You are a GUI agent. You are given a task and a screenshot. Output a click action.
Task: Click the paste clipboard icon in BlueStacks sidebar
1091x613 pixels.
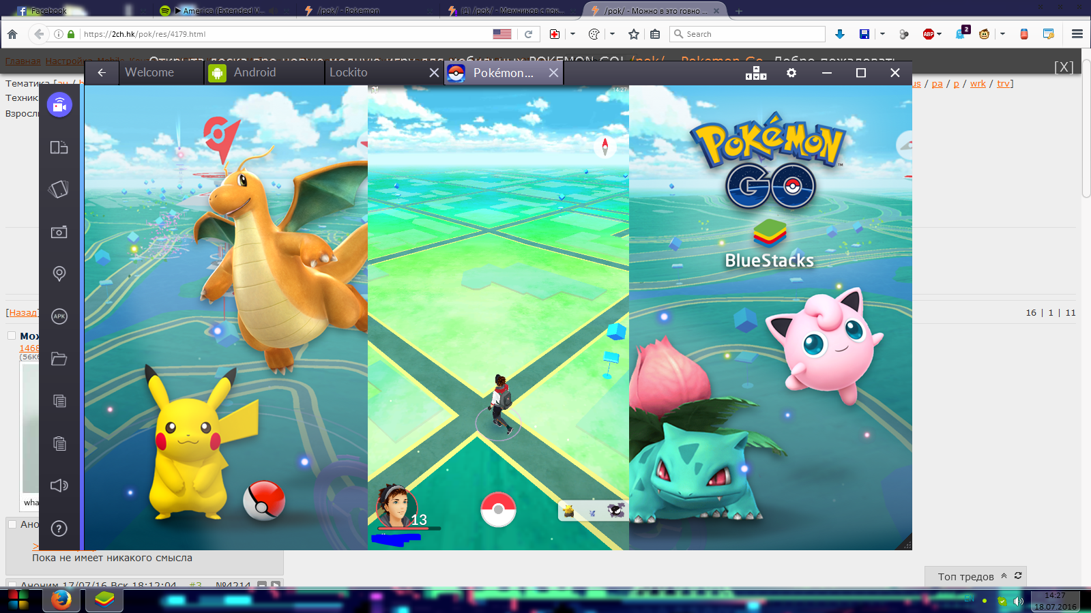[x=59, y=443]
